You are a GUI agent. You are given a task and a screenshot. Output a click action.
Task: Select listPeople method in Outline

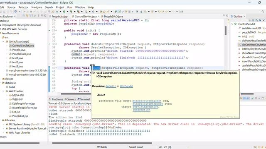[254, 49]
